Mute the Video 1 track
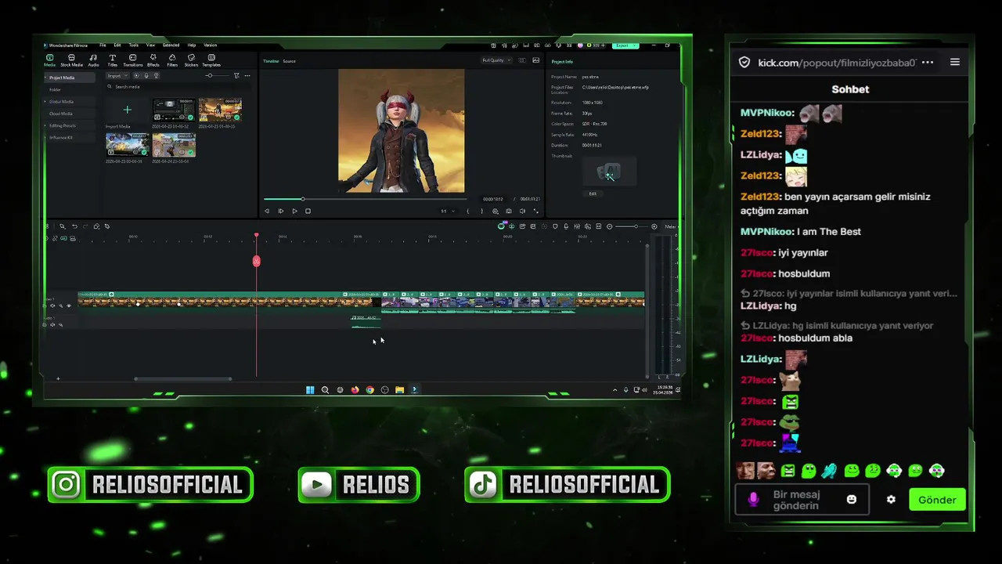This screenshot has height=564, width=1002. click(52, 305)
